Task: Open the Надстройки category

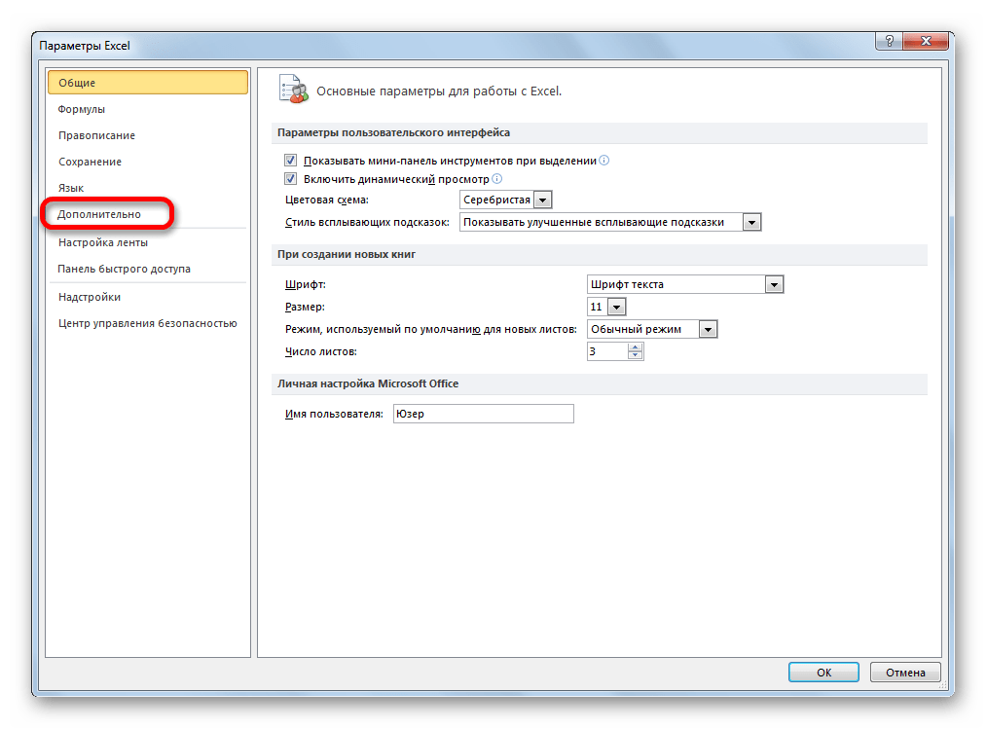Action: click(89, 297)
